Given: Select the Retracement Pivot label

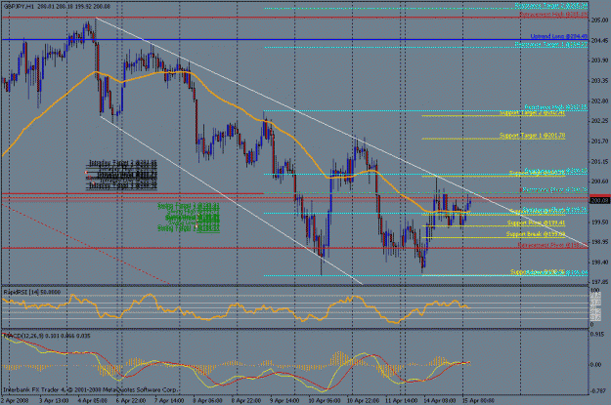Looking at the screenshot, I should [x=552, y=245].
